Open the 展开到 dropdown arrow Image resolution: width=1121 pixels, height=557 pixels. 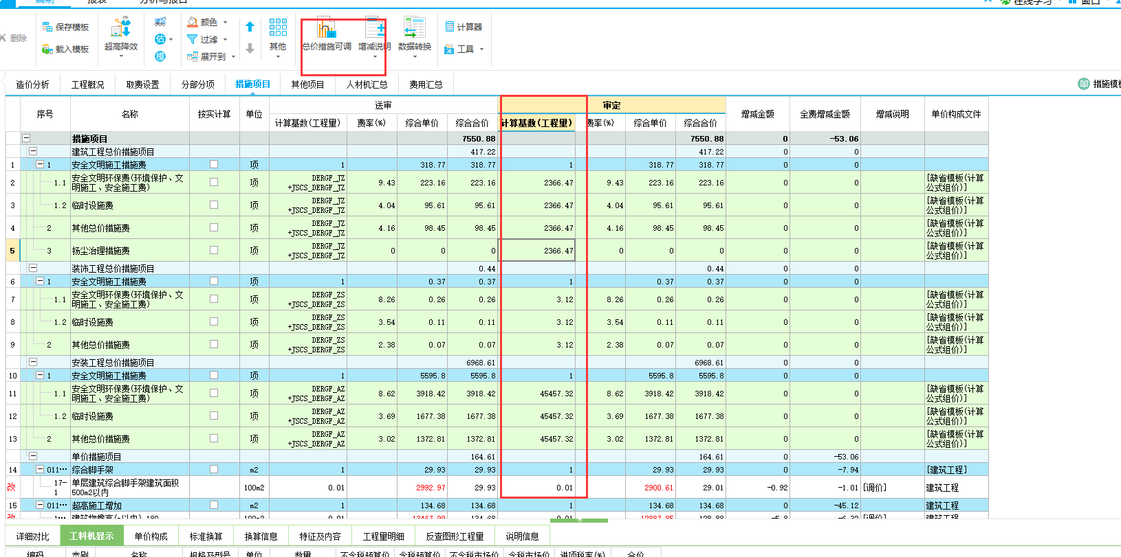click(233, 56)
